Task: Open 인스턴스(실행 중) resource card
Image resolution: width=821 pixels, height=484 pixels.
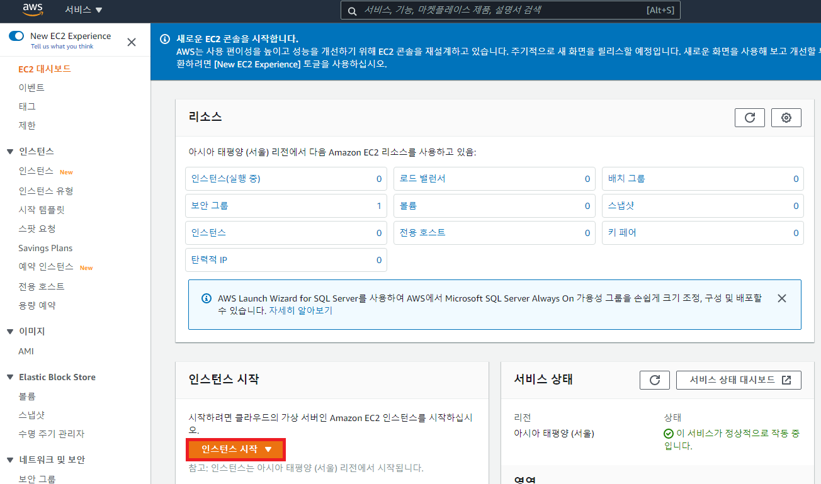Action: click(286, 179)
